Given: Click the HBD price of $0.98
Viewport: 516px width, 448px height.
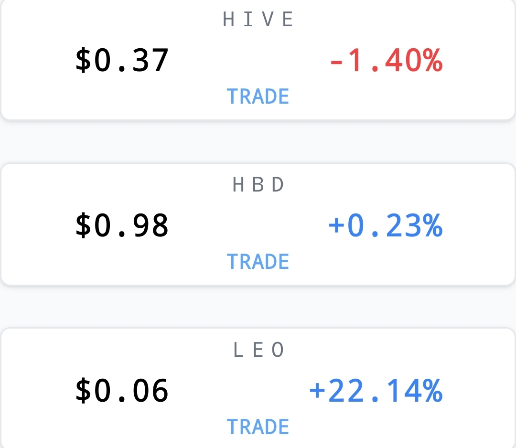Looking at the screenshot, I should click(122, 225).
